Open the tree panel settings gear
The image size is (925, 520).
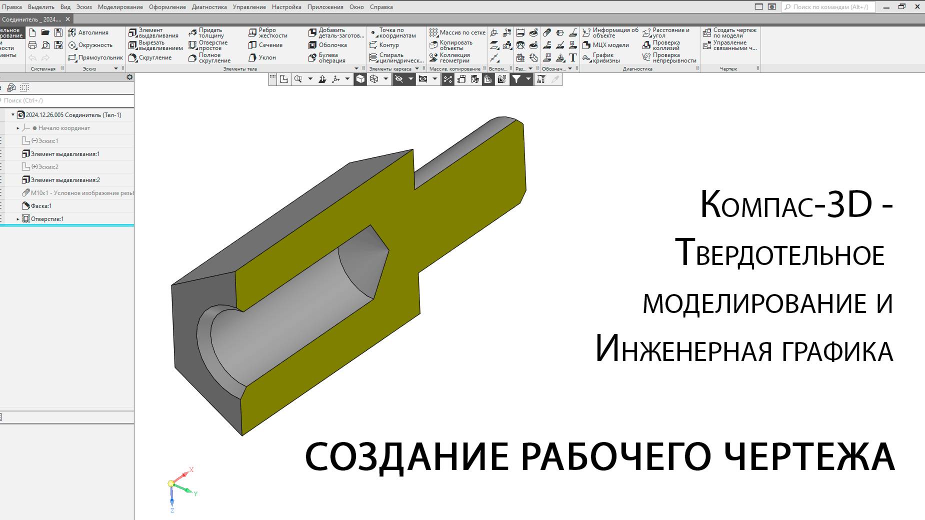129,77
